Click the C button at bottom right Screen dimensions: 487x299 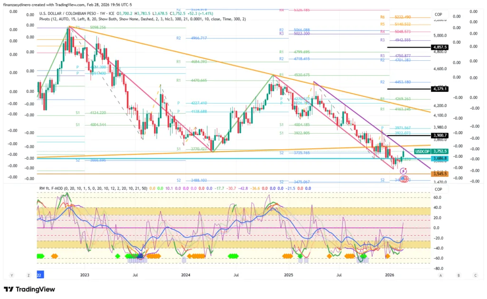(475, 275)
